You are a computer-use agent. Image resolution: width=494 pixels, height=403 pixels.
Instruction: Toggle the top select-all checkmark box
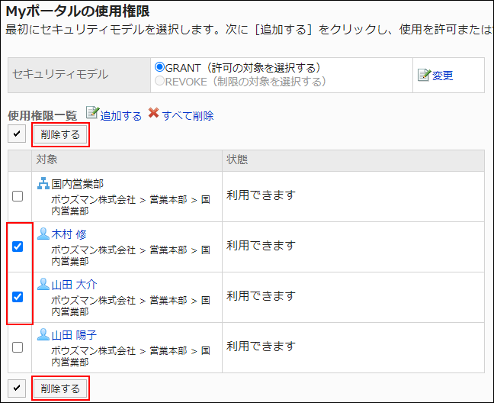point(17,135)
